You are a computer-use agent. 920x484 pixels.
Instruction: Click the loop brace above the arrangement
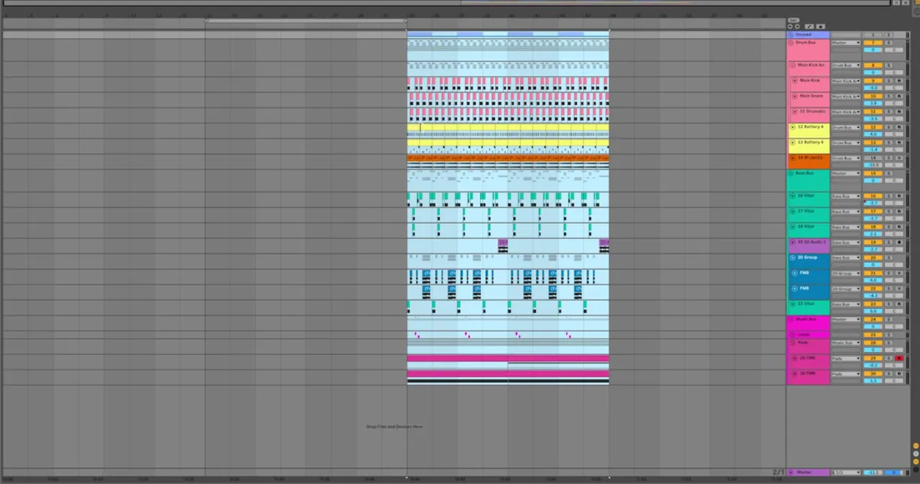306,20
